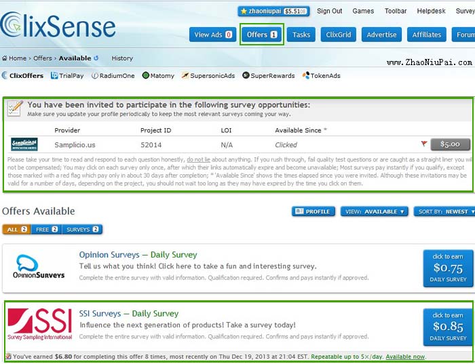This screenshot has height=364, width=475.
Task: Open the Affiliates tab
Action: click(x=427, y=35)
